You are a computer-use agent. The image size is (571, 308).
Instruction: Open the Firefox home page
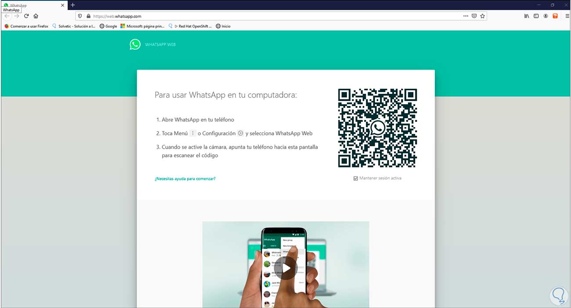(x=36, y=16)
